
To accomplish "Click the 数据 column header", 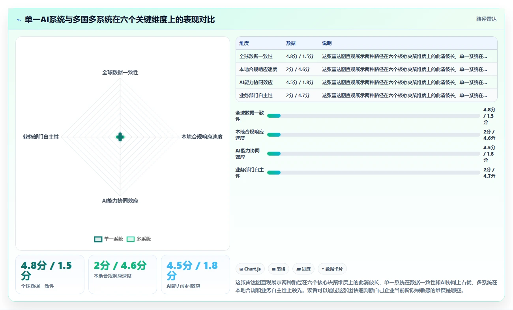I will coord(291,43).
